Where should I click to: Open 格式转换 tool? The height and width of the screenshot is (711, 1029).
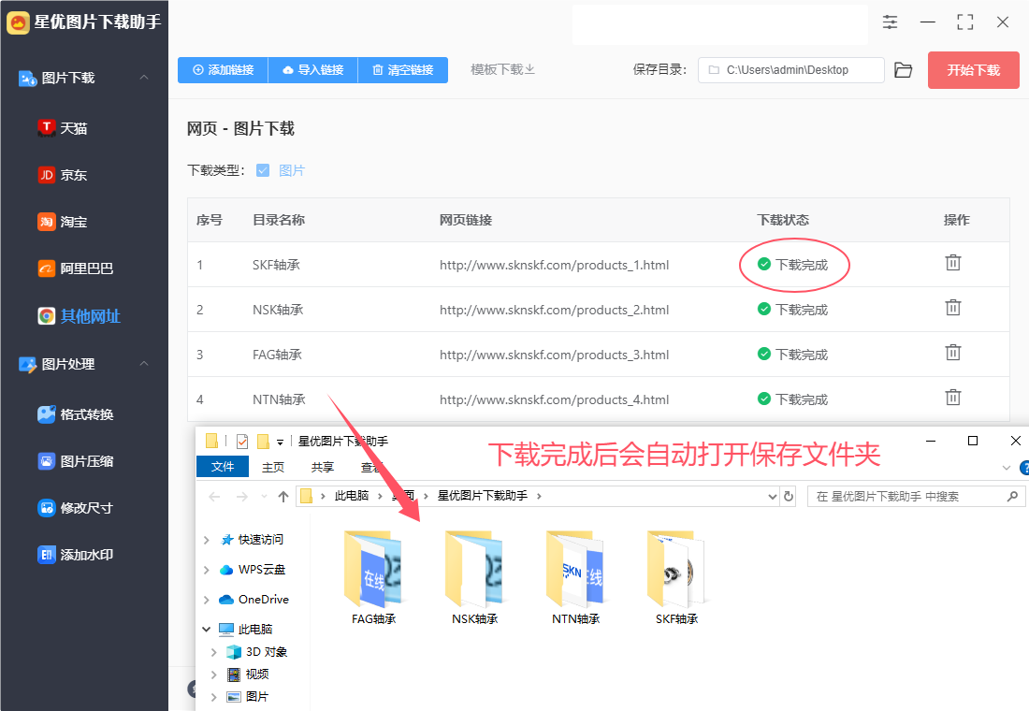coord(76,414)
